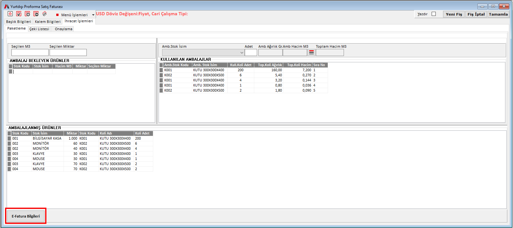
Task: Select MONİTÖR row with Miktar 60
Action: coord(80,144)
